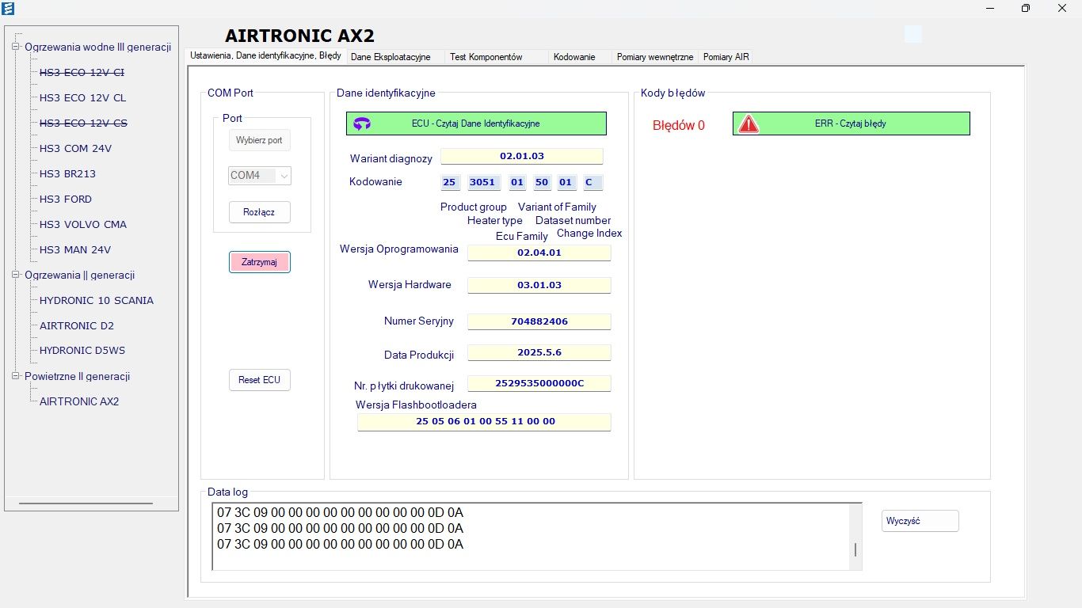This screenshot has width=1082, height=608.
Task: Click Kodowanie field showing C
Action: pos(593,182)
